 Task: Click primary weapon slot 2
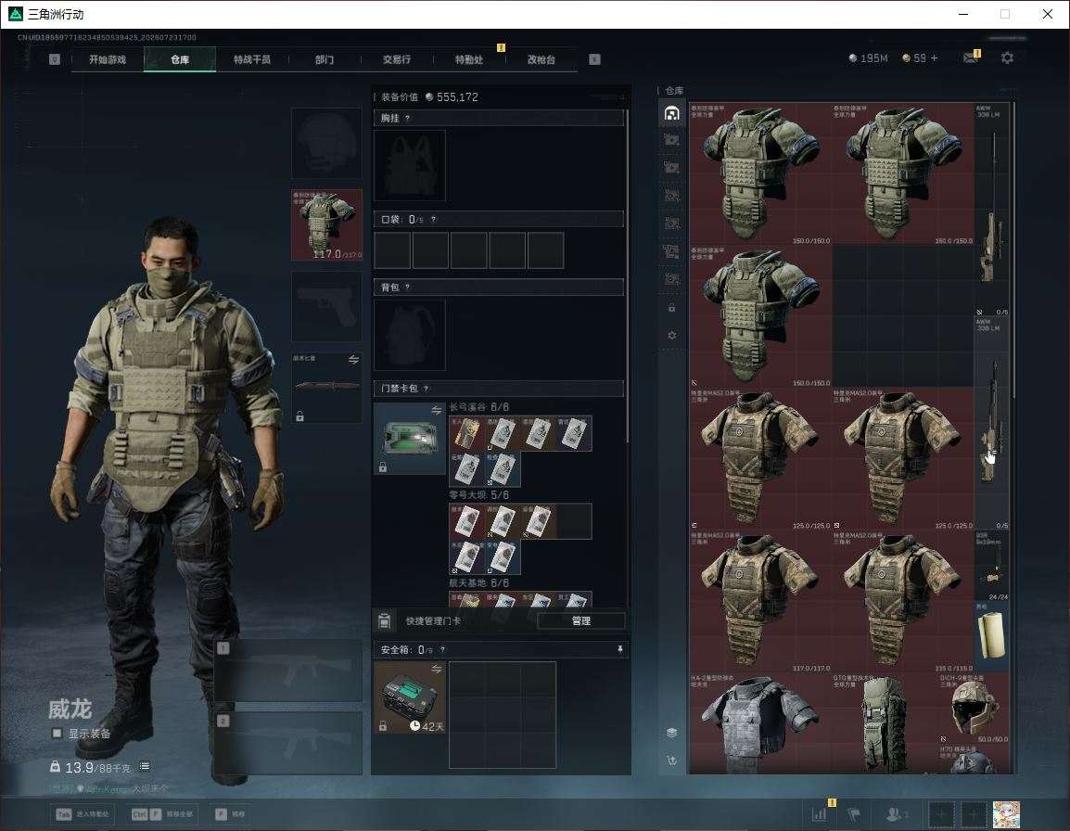(x=288, y=744)
